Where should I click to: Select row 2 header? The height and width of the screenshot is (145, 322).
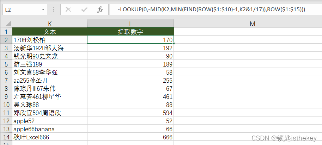pos(6,40)
